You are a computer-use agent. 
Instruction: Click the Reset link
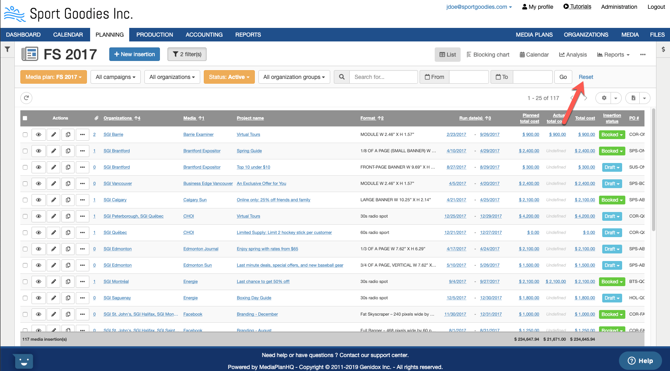[585, 77]
